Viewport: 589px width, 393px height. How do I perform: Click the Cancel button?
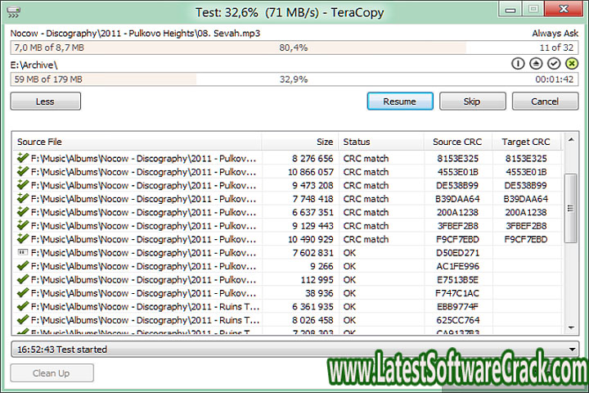tap(545, 102)
